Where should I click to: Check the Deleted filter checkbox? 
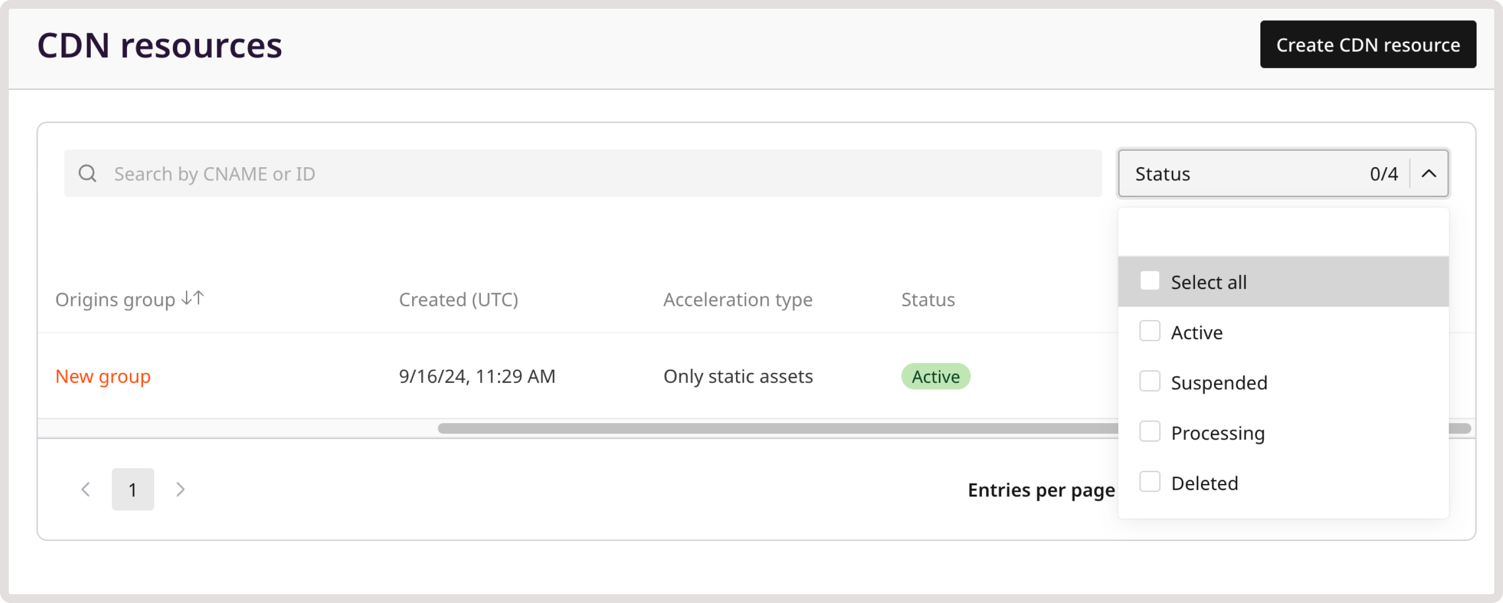(x=1150, y=481)
